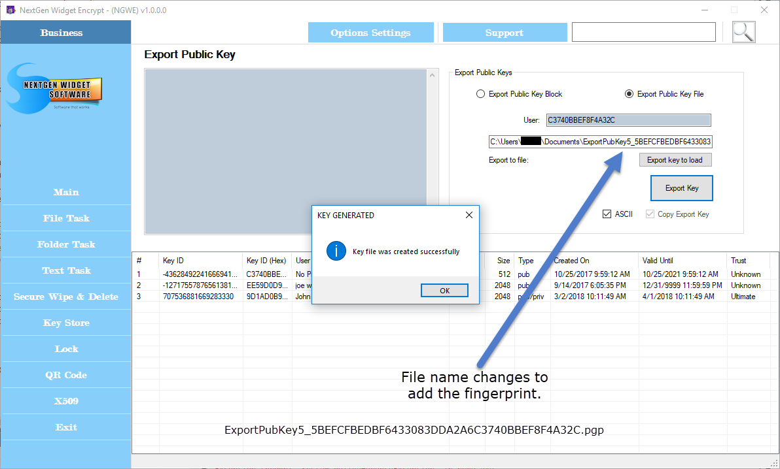Image resolution: width=780 pixels, height=469 pixels.
Task: Toggle the ASCII checkbox
Action: [607, 214]
